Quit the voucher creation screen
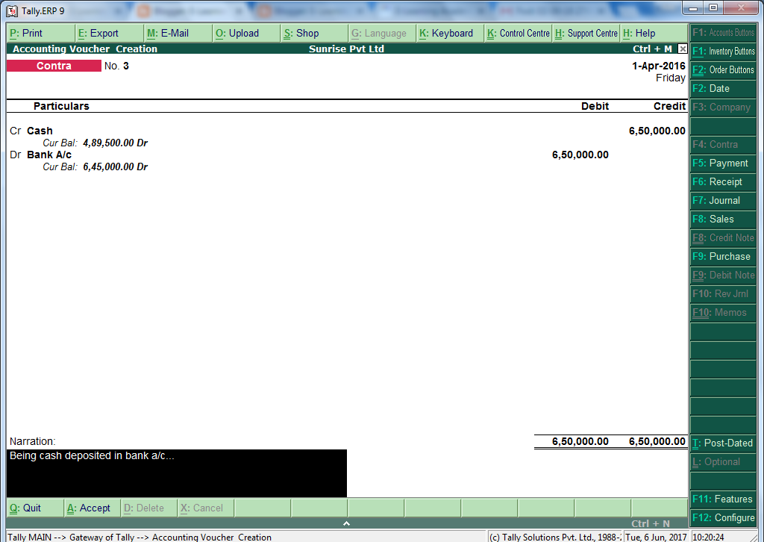The width and height of the screenshot is (764, 542). (28, 508)
